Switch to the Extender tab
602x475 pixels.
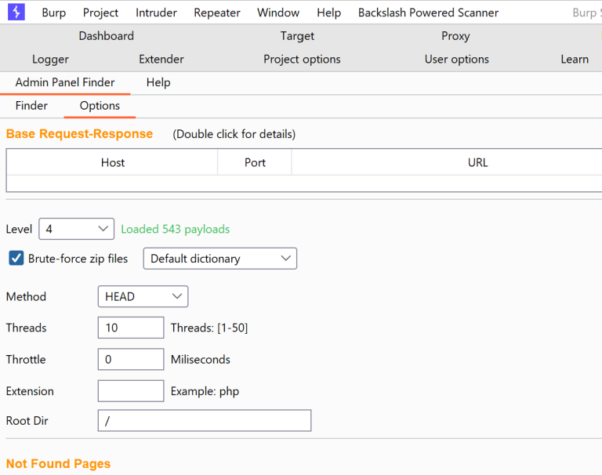tap(161, 59)
